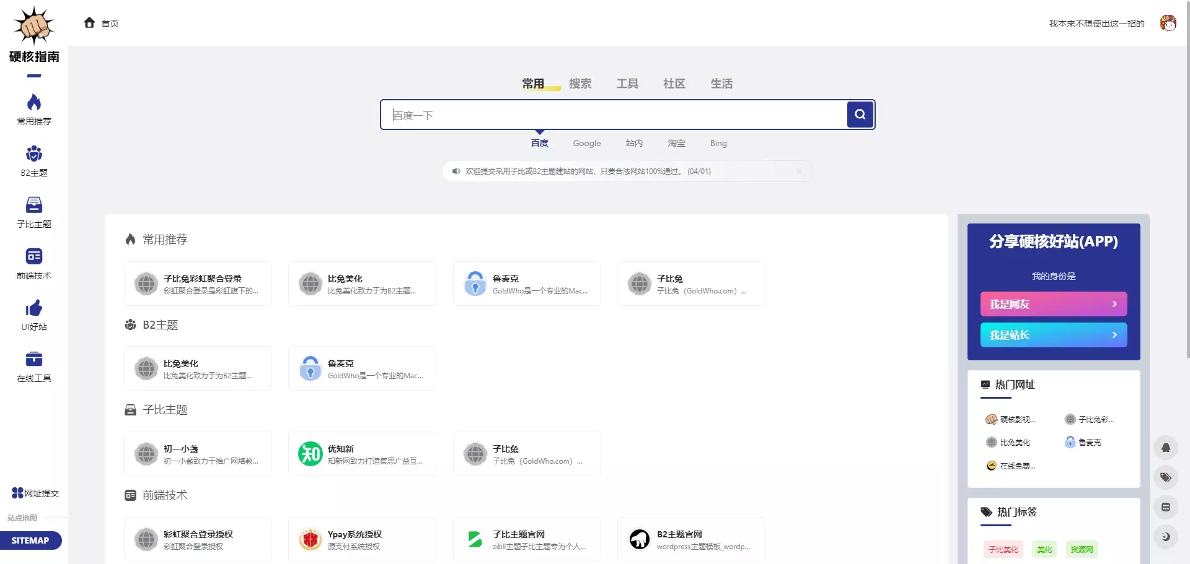Click 首页 breadcrumb text
This screenshot has width=1190, height=564.
coord(110,24)
